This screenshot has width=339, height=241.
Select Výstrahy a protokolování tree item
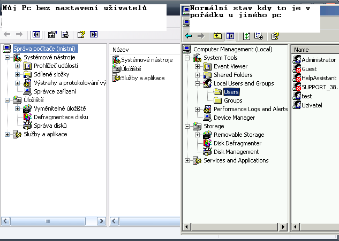[70, 83]
